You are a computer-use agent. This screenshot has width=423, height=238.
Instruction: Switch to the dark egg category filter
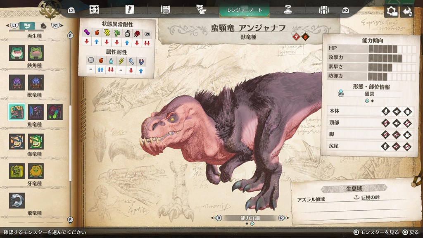[43, 26]
